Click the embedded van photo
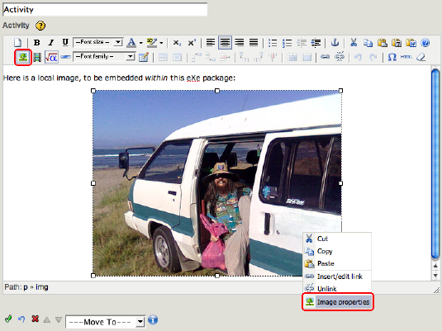 click(x=217, y=183)
